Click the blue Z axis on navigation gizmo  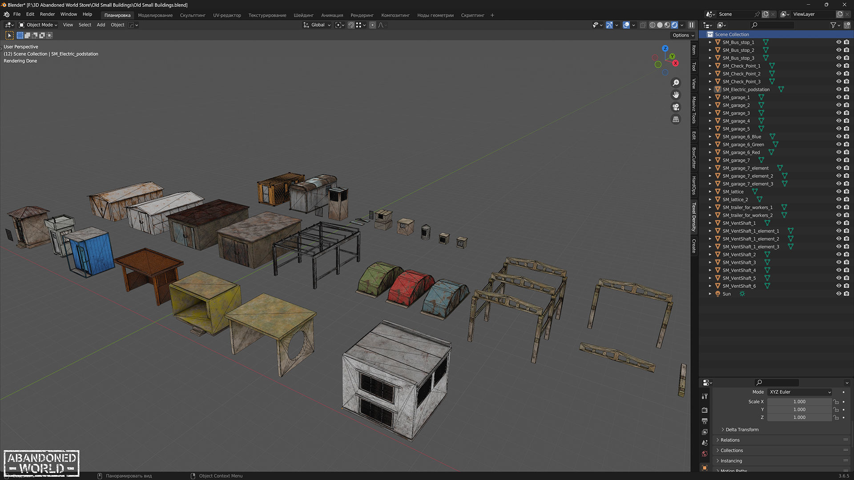click(665, 48)
